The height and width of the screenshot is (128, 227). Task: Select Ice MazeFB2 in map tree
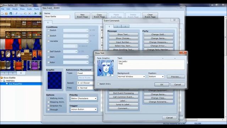pyautogui.click(x=16, y=84)
